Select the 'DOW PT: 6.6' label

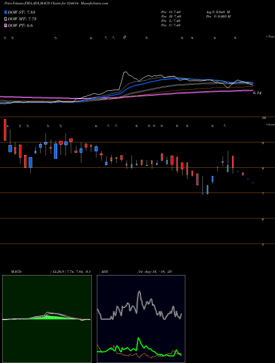coord(20,25)
